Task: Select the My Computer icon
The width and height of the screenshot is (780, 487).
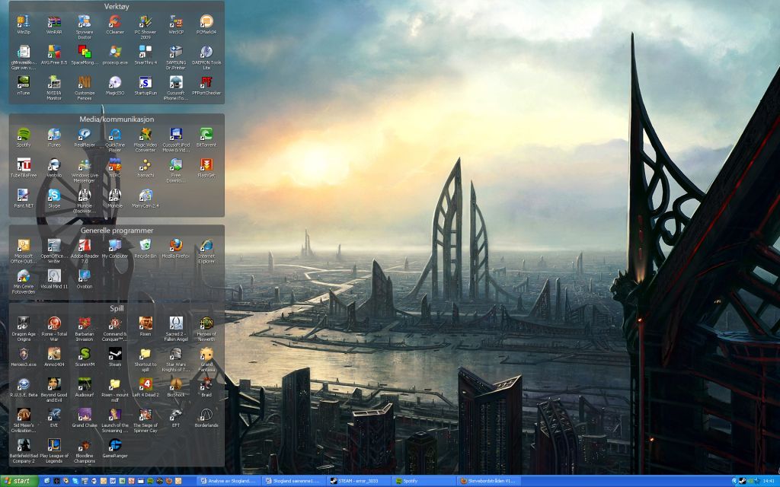Action: [115, 249]
